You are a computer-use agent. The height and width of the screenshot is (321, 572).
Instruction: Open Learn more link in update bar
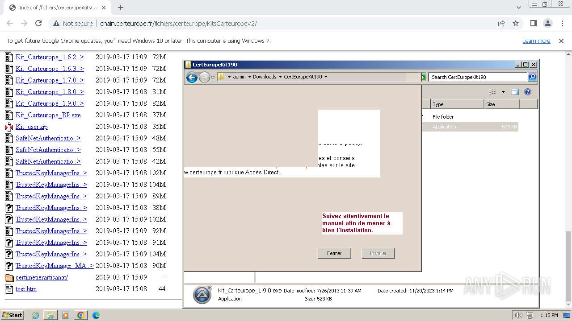pos(536,41)
